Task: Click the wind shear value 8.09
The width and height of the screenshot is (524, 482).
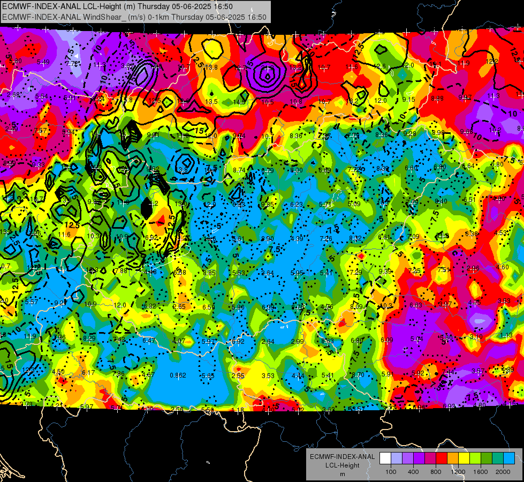Action: point(356,306)
